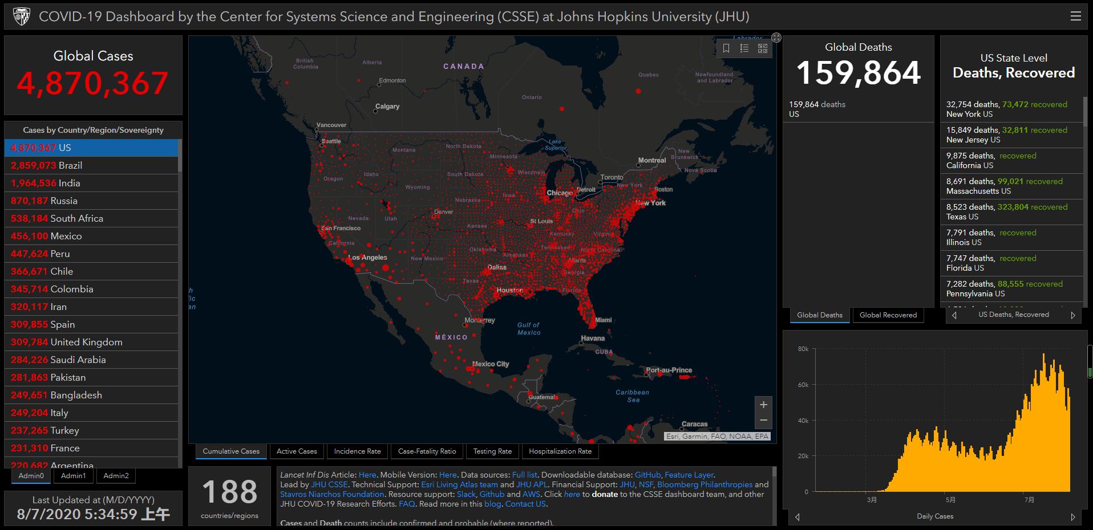Select New Jersey US state entry
The height and width of the screenshot is (530, 1093).
(1012, 134)
